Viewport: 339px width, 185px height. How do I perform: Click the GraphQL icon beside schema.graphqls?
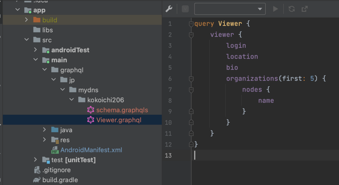90,110
